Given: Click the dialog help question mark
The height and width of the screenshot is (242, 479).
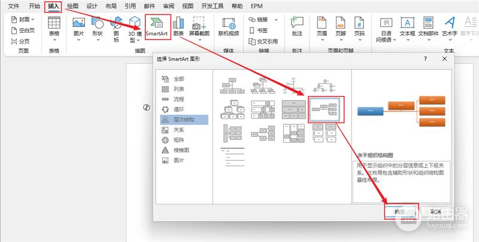Looking at the screenshot, I should click(x=426, y=59).
